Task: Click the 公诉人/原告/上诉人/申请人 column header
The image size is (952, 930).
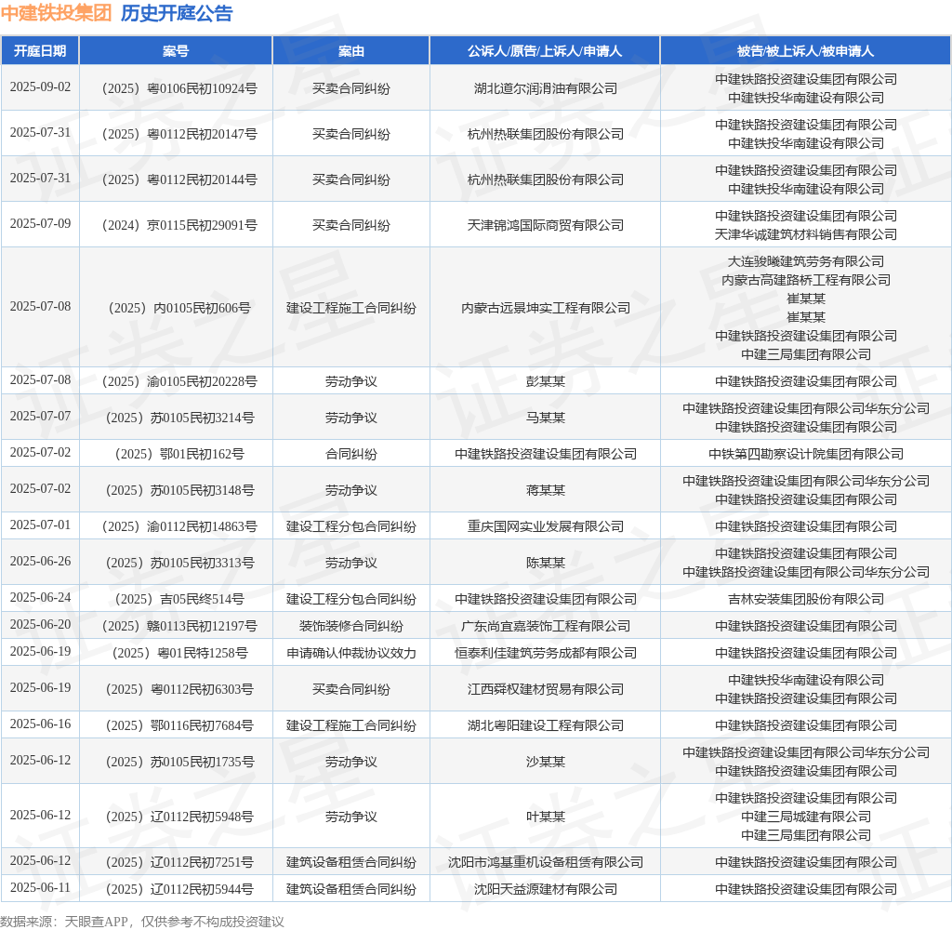Action: tap(545, 51)
